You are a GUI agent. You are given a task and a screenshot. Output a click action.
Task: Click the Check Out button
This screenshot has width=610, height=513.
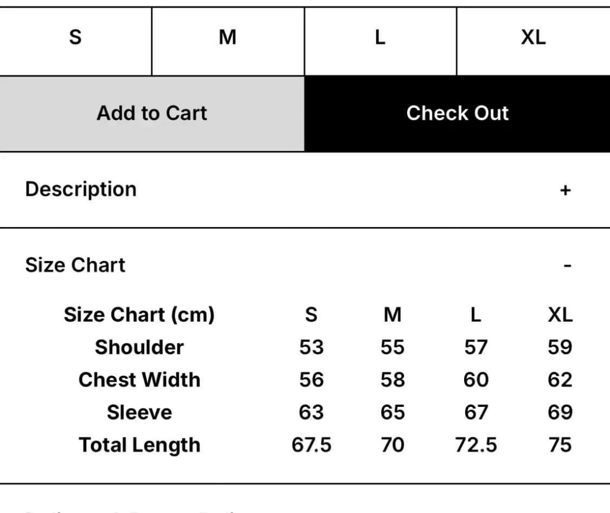457,113
